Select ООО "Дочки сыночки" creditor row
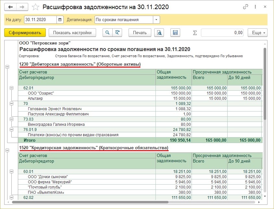Screen dimensions: 274x209 140,176
